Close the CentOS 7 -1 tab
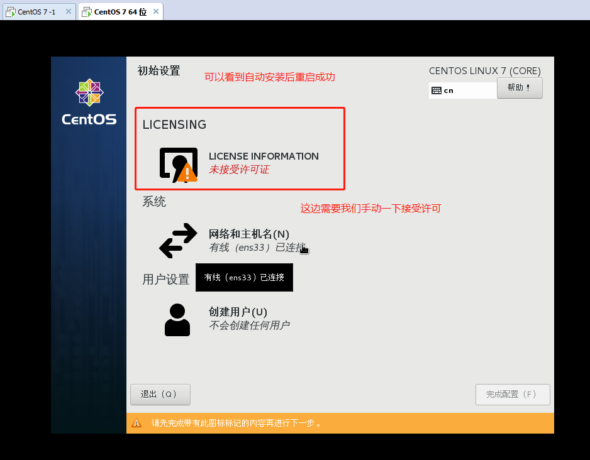 point(69,12)
